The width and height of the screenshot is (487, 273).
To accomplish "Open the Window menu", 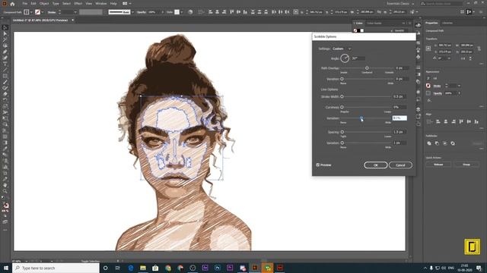I will (100, 3).
